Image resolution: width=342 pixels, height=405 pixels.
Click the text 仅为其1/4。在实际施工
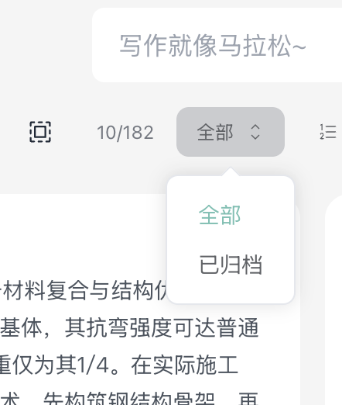[118, 365]
